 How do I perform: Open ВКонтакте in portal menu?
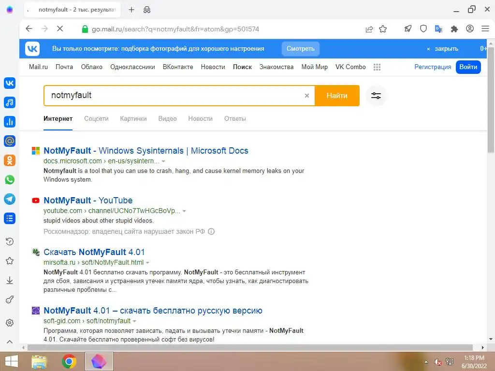pyautogui.click(x=178, y=67)
